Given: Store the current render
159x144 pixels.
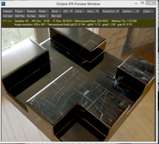Looking at the screenshot, I should [x=56, y=11].
